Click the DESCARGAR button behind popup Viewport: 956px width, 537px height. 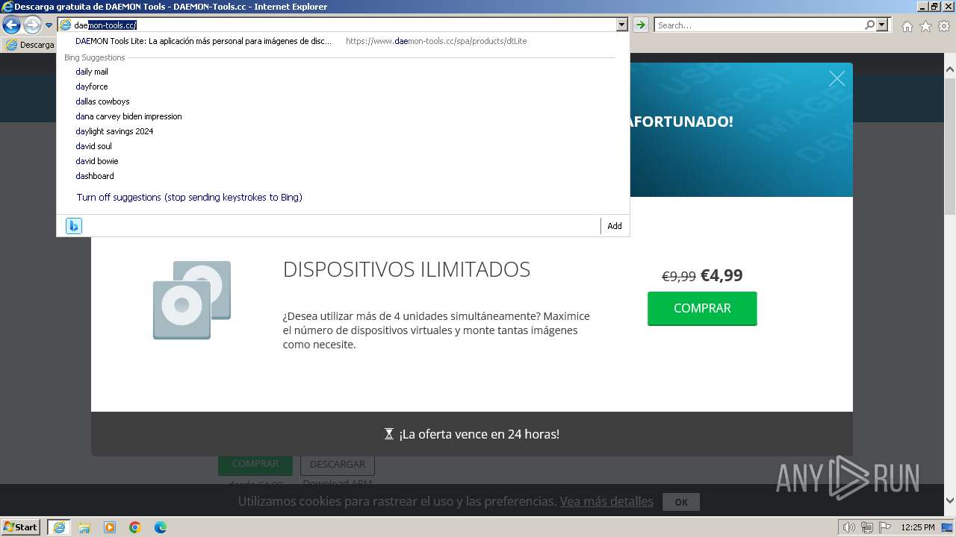pos(338,464)
